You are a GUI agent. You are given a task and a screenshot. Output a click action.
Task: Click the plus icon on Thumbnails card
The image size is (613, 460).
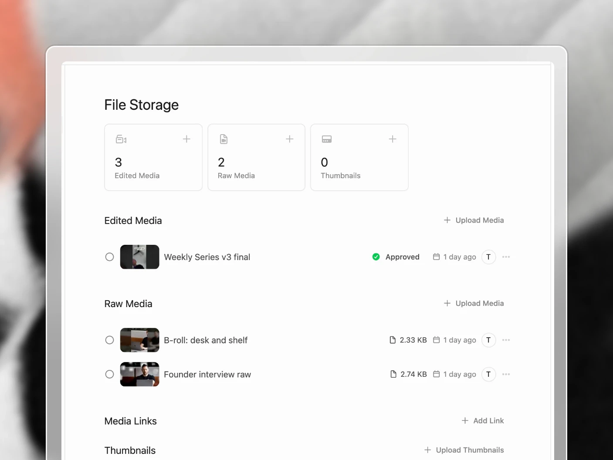pyautogui.click(x=393, y=139)
